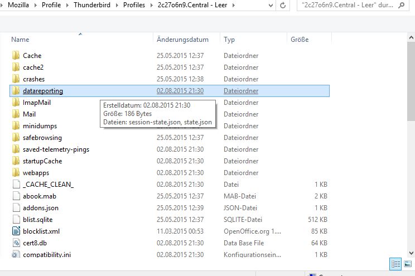
Task: Select the _CACHE_CLEAN_ file name
Action: [x=48, y=185]
